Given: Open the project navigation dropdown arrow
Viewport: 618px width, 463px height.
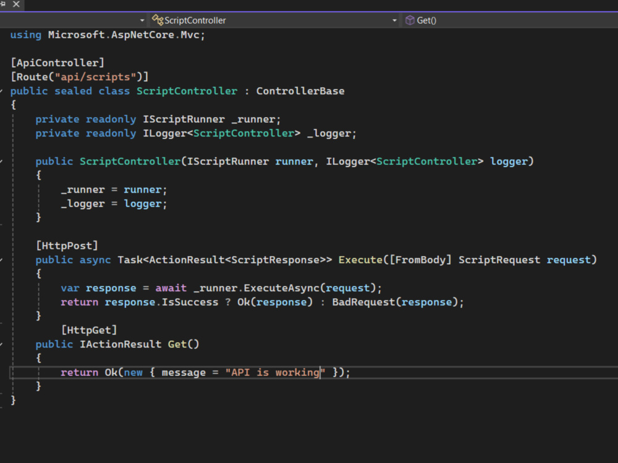Looking at the screenshot, I should [142, 20].
